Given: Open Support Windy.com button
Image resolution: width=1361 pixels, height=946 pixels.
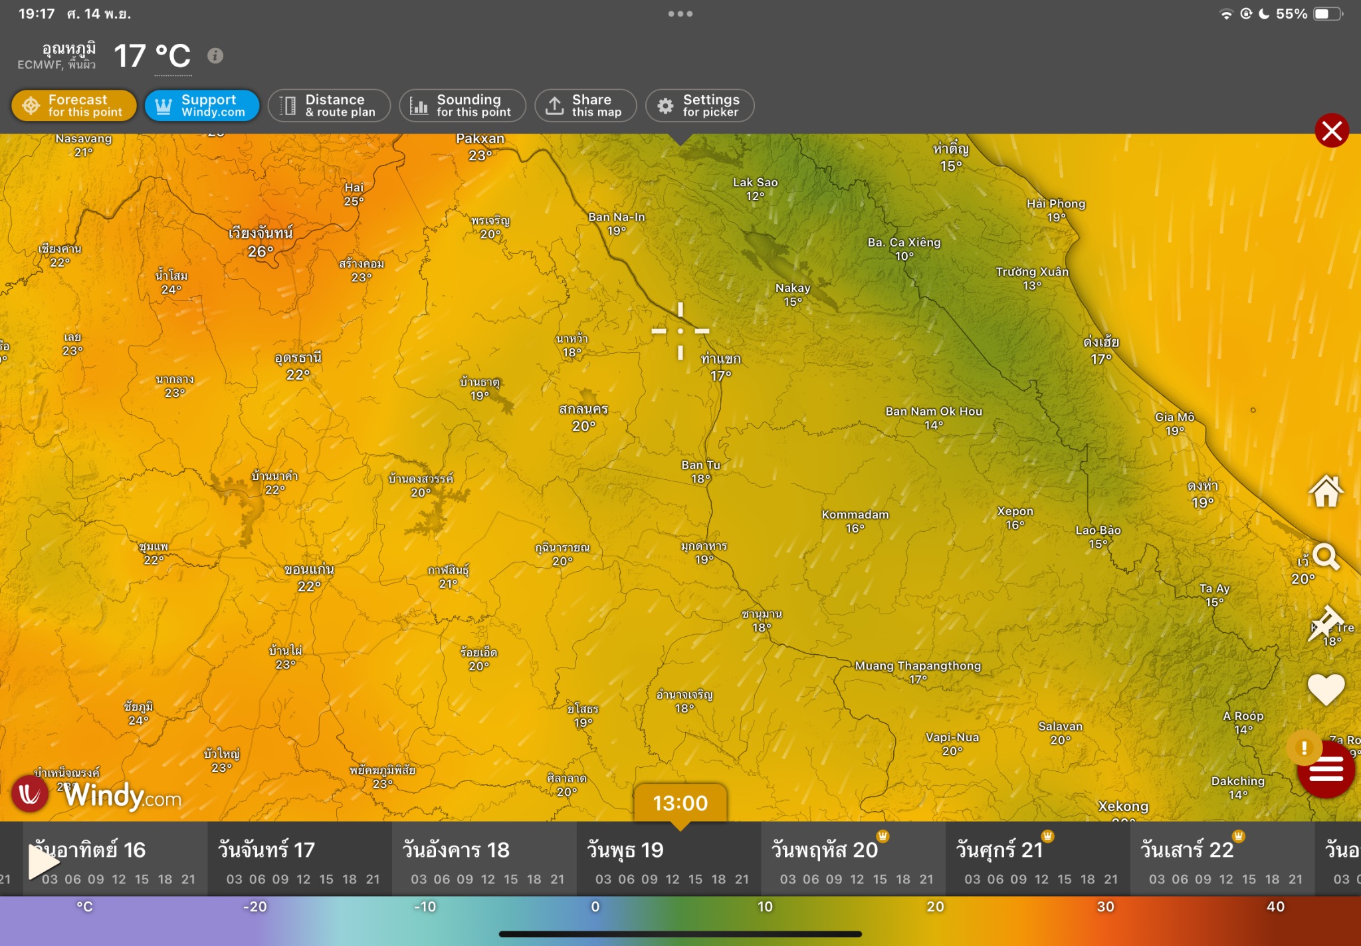Looking at the screenshot, I should 201,106.
